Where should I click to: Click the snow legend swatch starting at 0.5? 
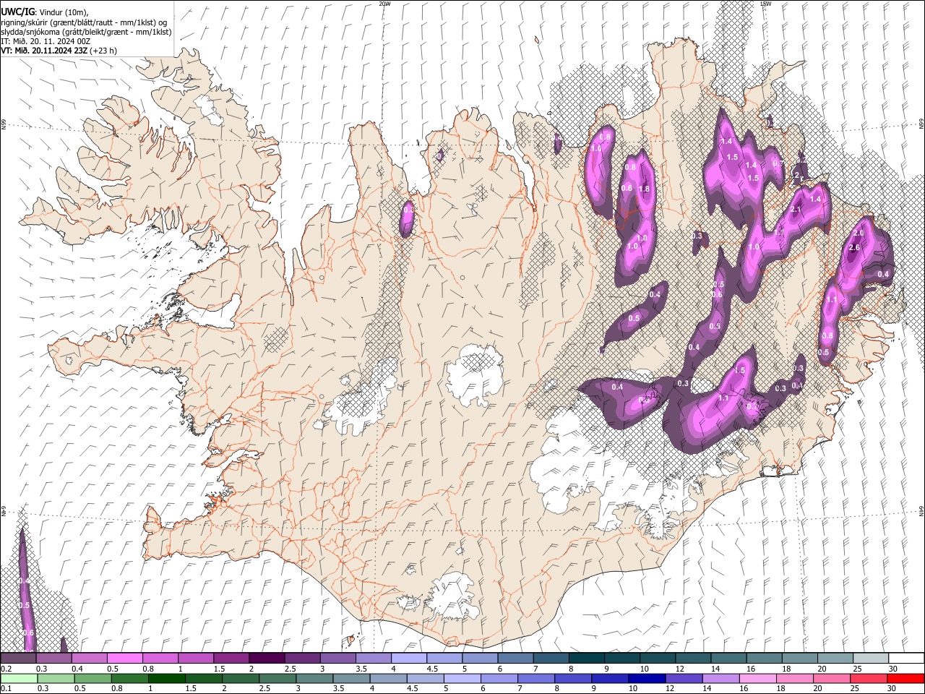[124, 658]
